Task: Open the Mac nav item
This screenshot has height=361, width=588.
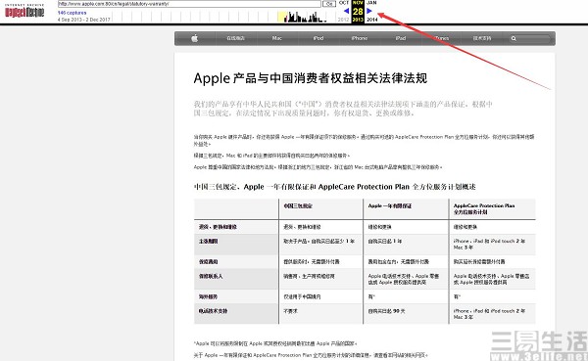Action: 277,38
